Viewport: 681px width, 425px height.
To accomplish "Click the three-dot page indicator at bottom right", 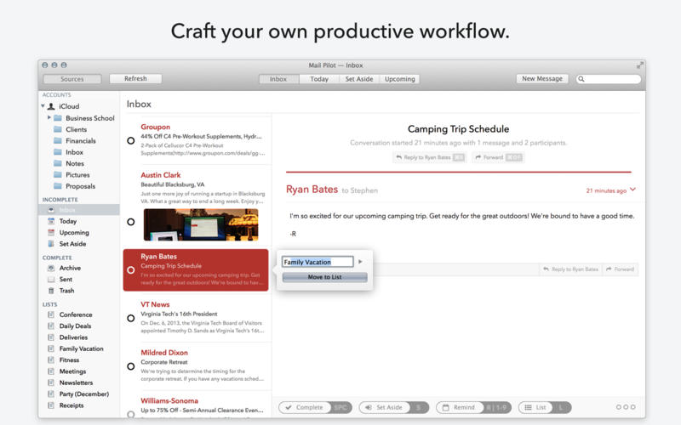I will click(626, 407).
